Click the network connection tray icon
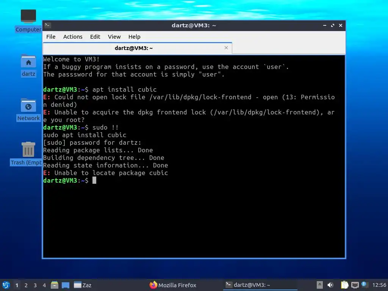This screenshot has height=291, width=388. click(355, 285)
